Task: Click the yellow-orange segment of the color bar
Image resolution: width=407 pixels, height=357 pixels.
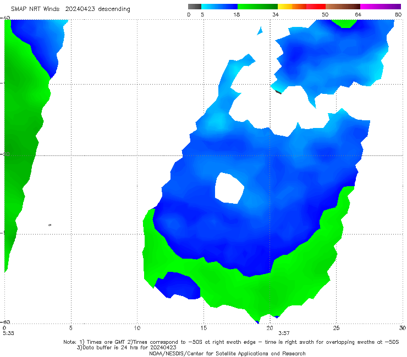Action: coord(292,7)
